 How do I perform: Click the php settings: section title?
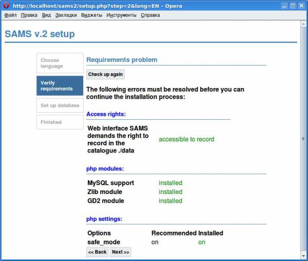pyautogui.click(x=104, y=219)
